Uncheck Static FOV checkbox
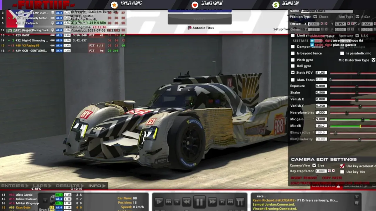 click(293, 72)
